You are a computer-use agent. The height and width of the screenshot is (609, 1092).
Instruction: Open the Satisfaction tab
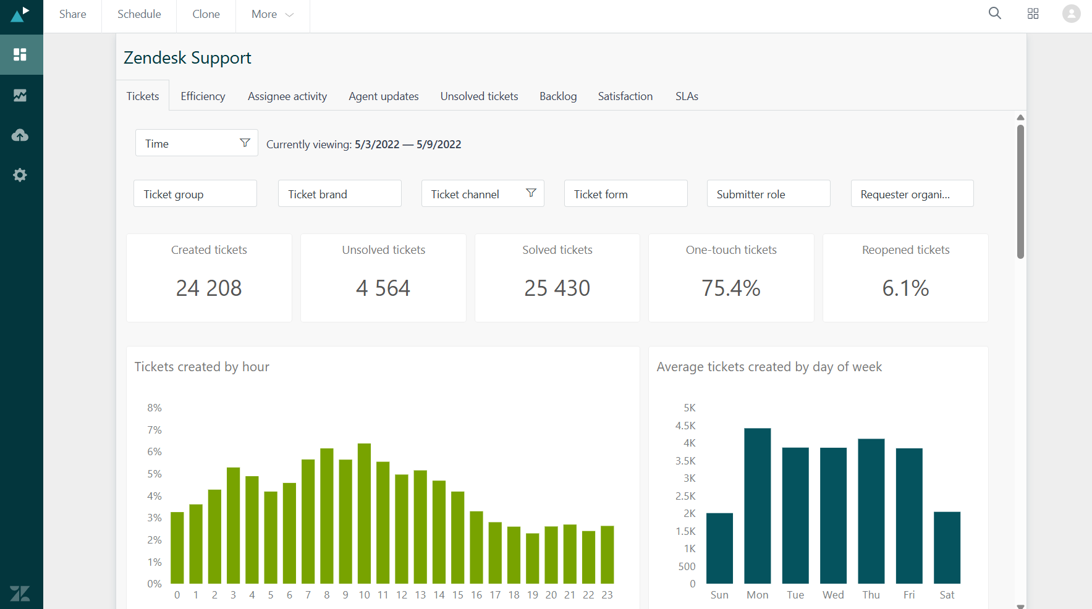point(625,96)
